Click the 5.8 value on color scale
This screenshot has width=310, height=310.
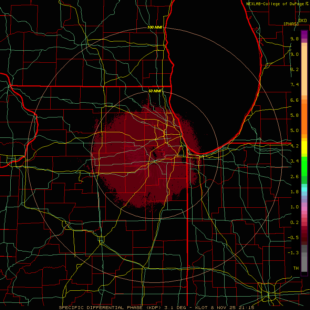tap(294, 115)
